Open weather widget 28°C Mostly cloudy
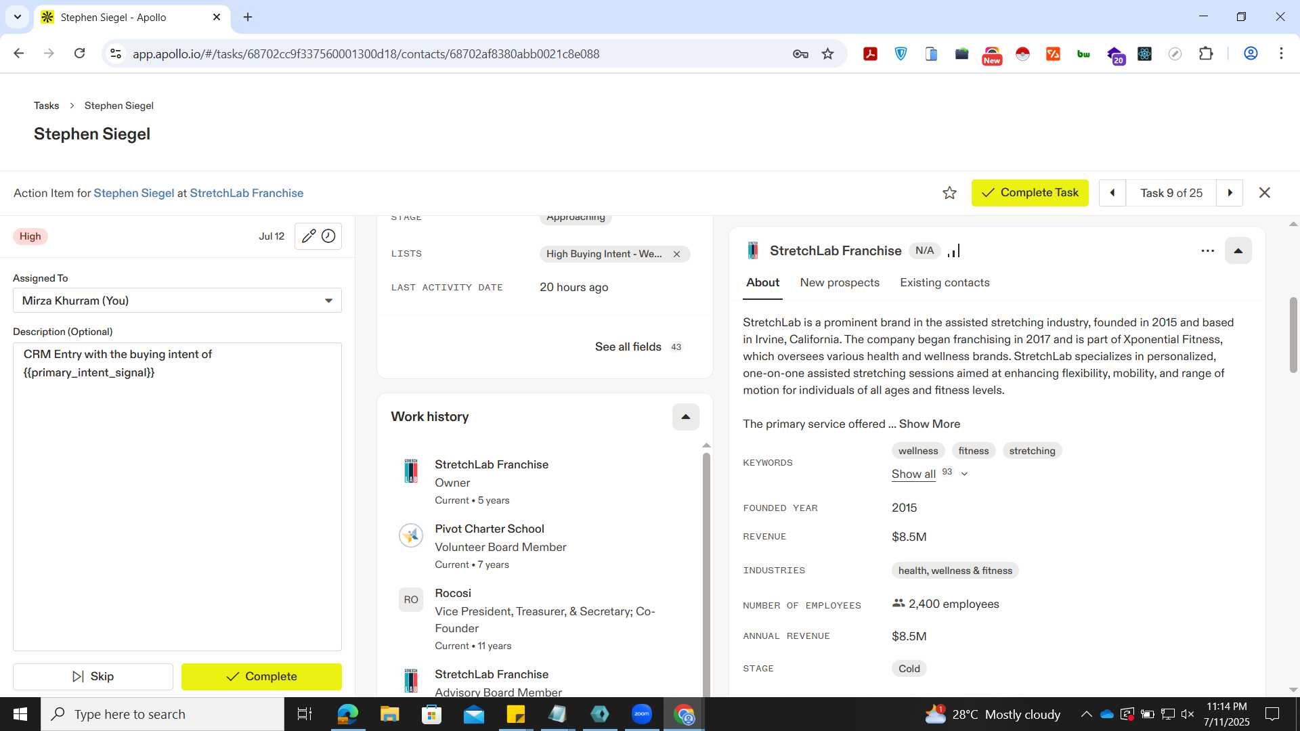 coord(993,714)
